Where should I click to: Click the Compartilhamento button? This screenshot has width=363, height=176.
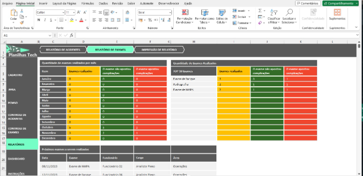(x=340, y=3)
